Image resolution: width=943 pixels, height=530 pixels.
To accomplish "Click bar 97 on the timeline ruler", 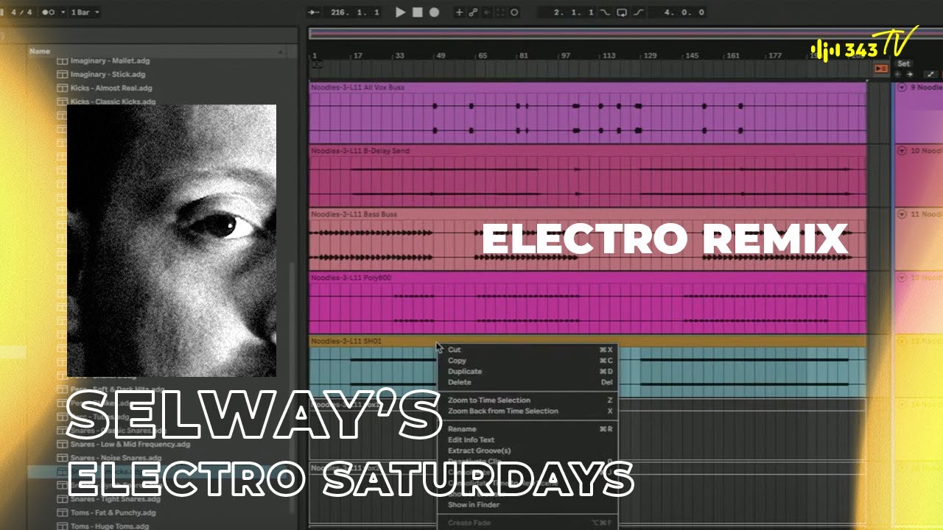I will click(x=566, y=56).
